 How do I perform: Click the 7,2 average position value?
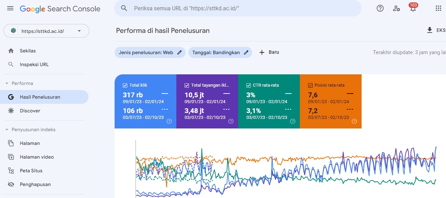313,111
